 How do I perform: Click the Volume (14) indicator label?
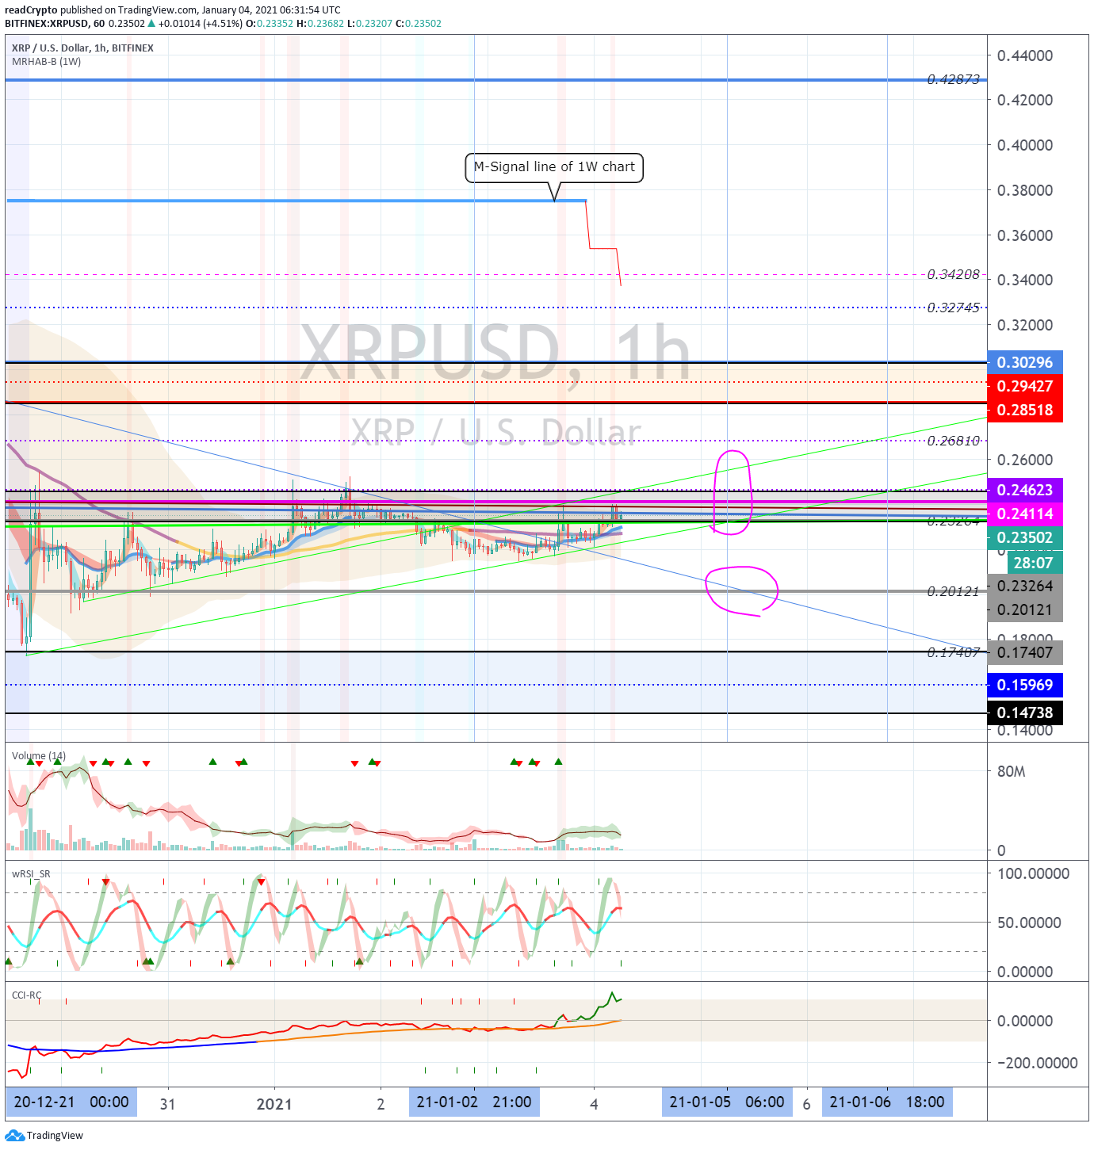pyautogui.click(x=39, y=756)
